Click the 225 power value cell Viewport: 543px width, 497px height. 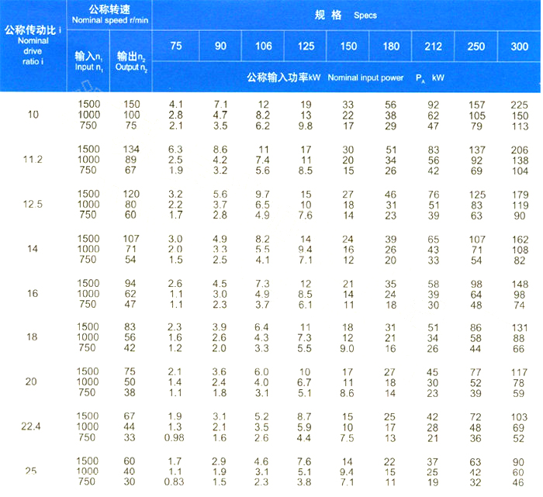coord(519,105)
